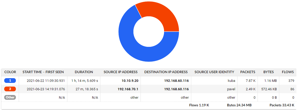298x110 pixels.
Task: Sort by Source IP Address column
Action: point(120,72)
